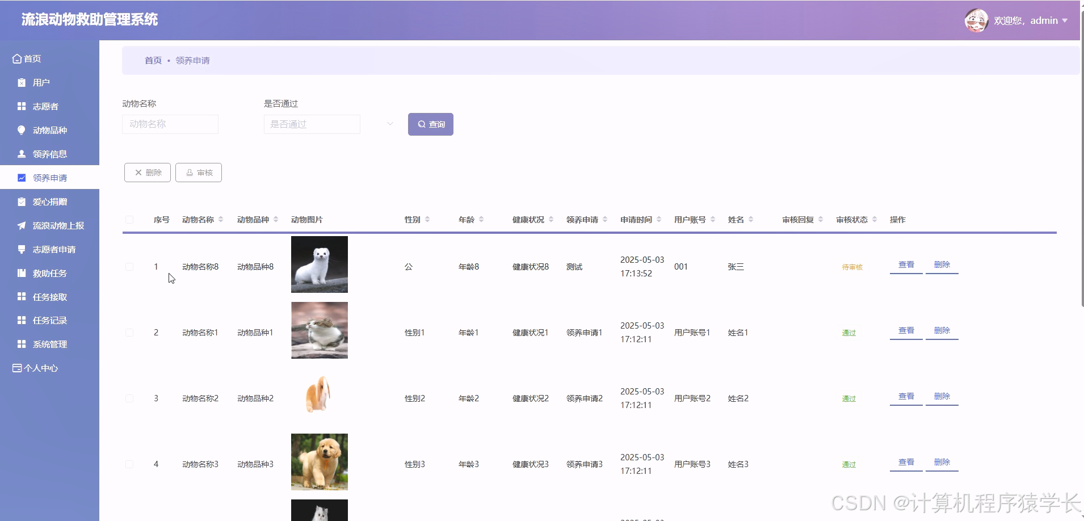Open the 是否通过 approval status dropdown
This screenshot has height=521, width=1084.
[312, 124]
